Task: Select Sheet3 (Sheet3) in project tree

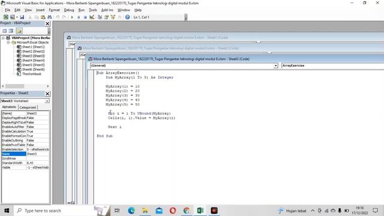Action: (34, 56)
